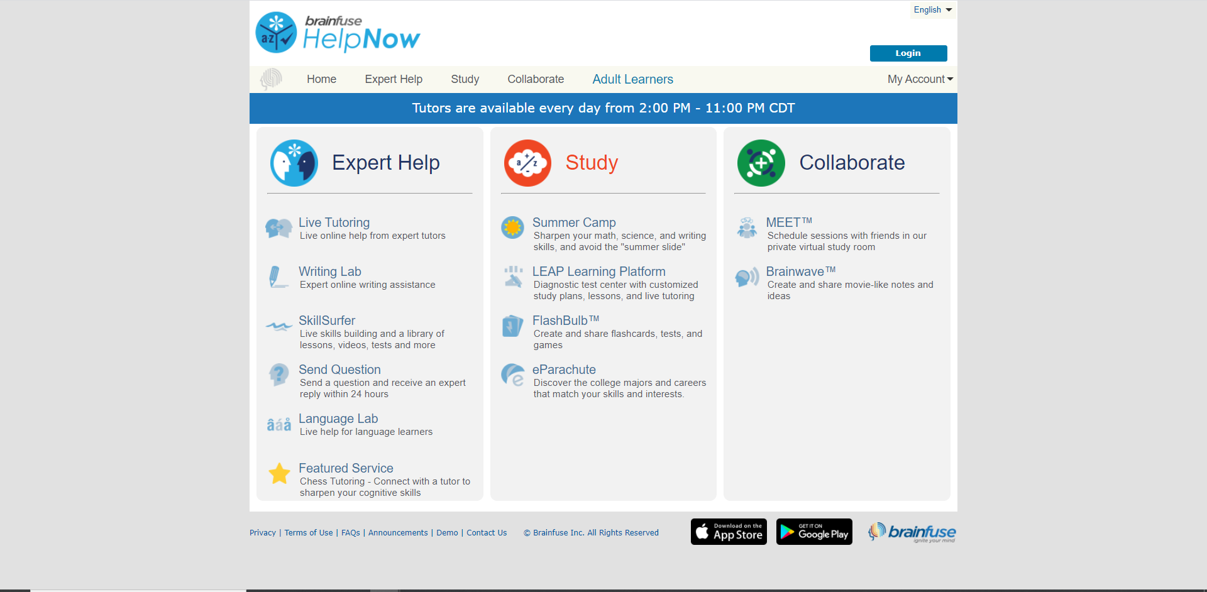1207x592 pixels.
Task: Open the Terms of Use footer link
Action: click(309, 533)
